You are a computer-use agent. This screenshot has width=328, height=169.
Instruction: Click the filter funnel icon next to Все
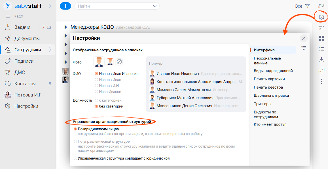[307, 6]
